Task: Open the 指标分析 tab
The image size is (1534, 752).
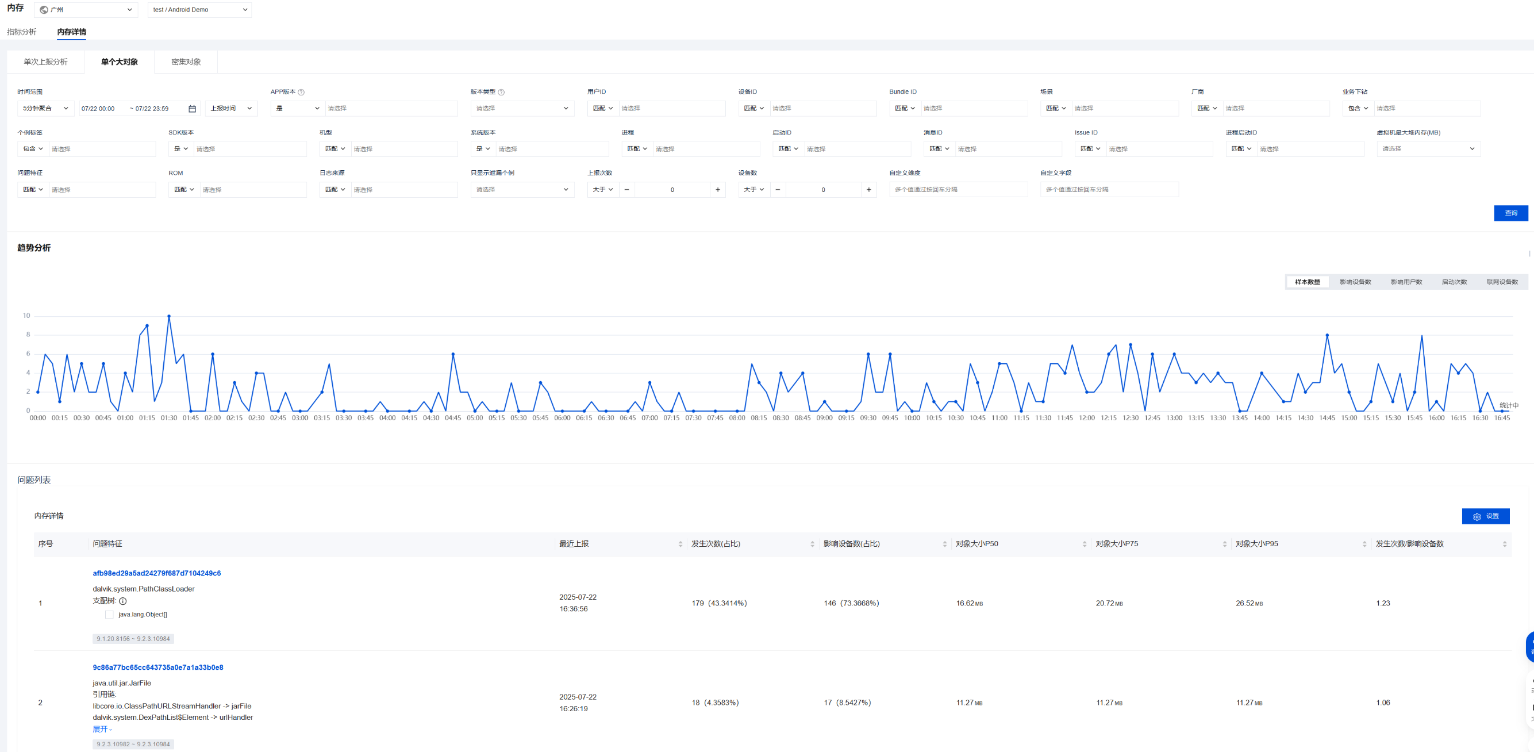Action: tap(21, 32)
